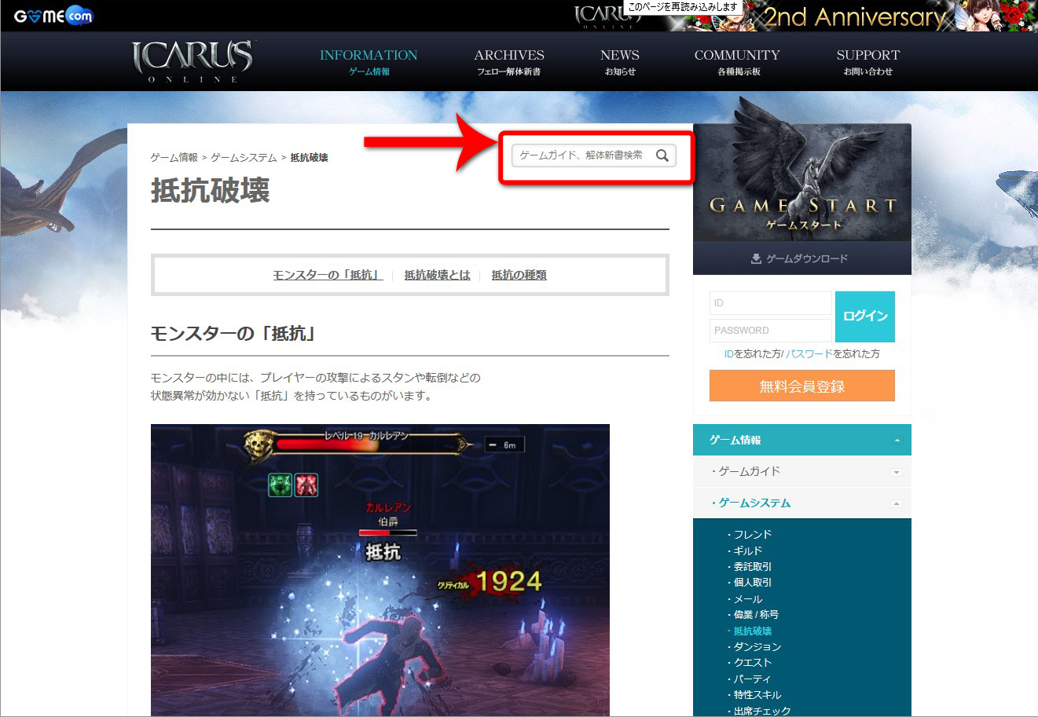Viewport: 1038px width, 717px height.
Task: Click the GAME START banner
Action: tap(802, 182)
